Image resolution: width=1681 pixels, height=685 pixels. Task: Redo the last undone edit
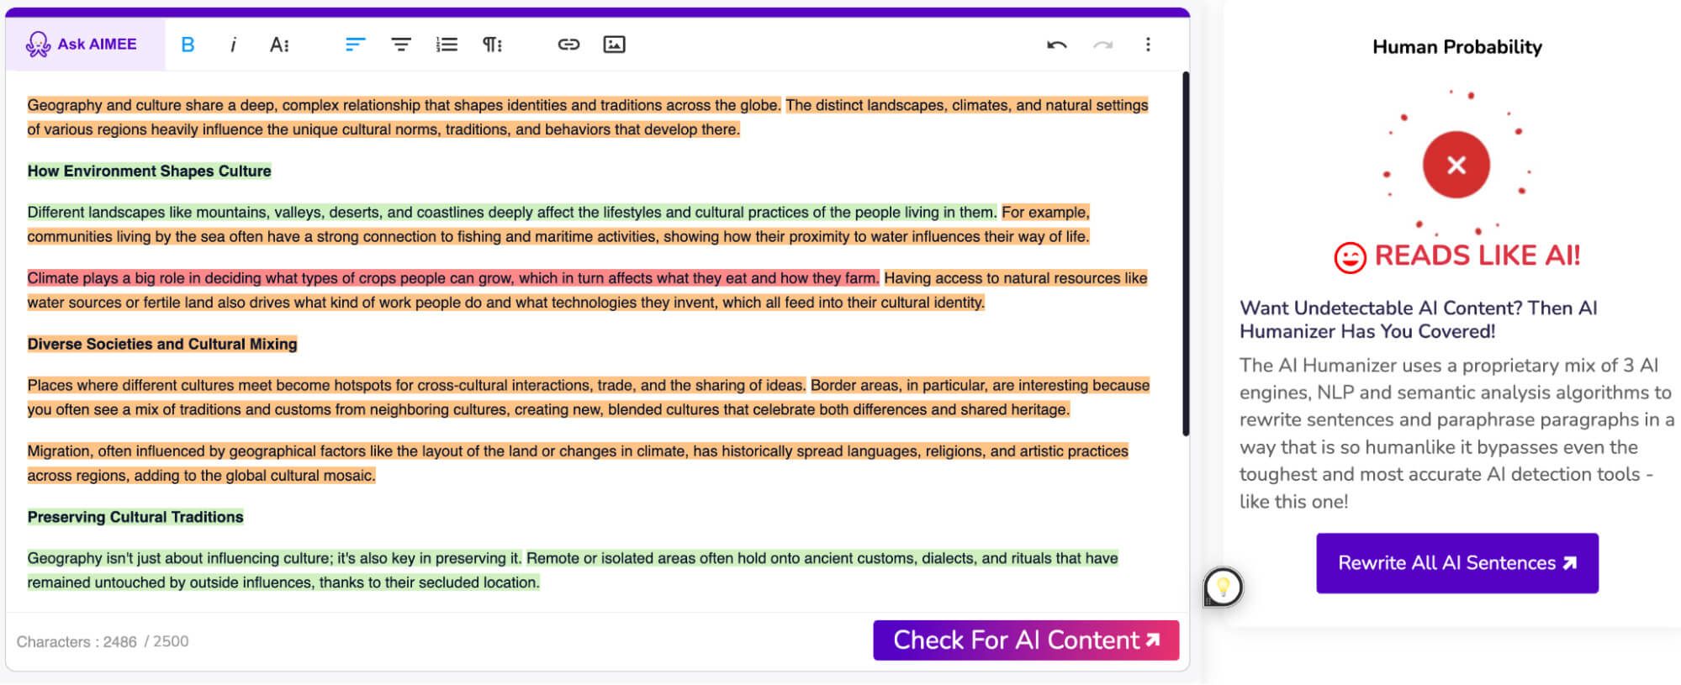coord(1102,45)
